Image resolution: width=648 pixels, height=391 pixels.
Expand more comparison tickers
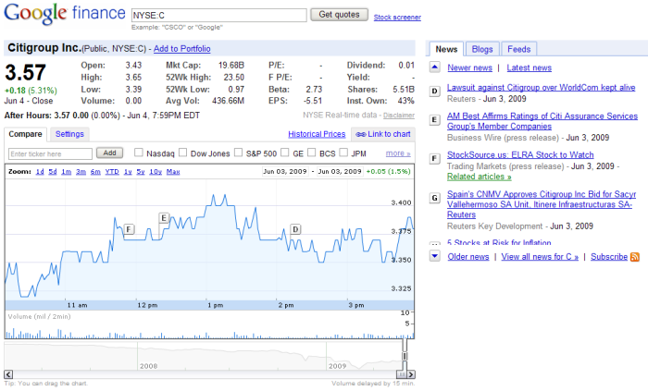[x=397, y=153]
